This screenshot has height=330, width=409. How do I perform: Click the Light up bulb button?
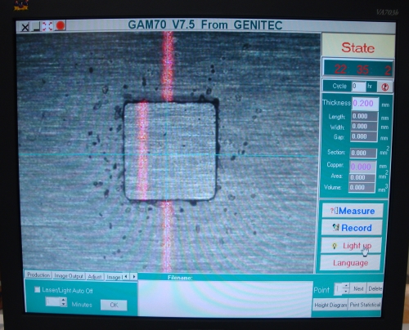coord(351,246)
